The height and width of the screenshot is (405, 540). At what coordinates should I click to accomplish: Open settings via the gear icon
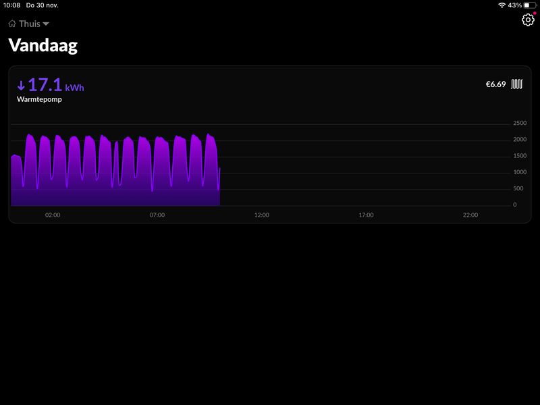pyautogui.click(x=528, y=20)
